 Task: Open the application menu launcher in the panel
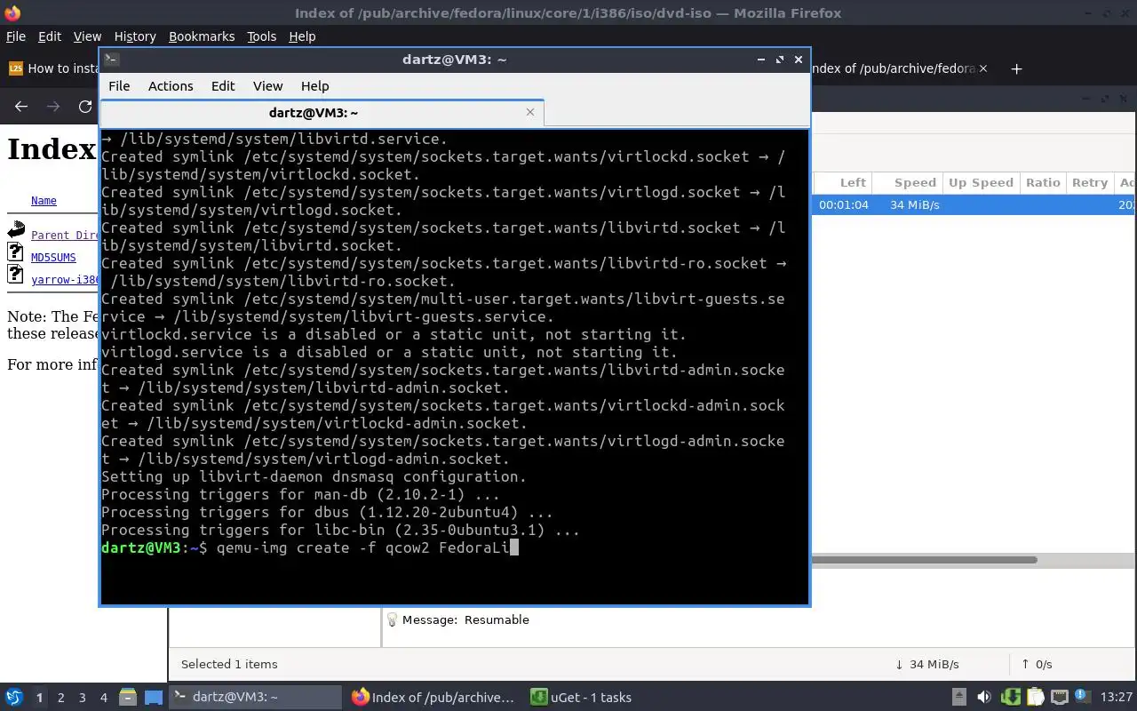tap(14, 698)
